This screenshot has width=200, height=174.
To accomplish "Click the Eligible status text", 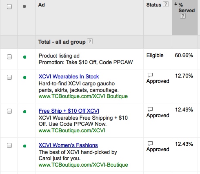I will click(155, 56).
